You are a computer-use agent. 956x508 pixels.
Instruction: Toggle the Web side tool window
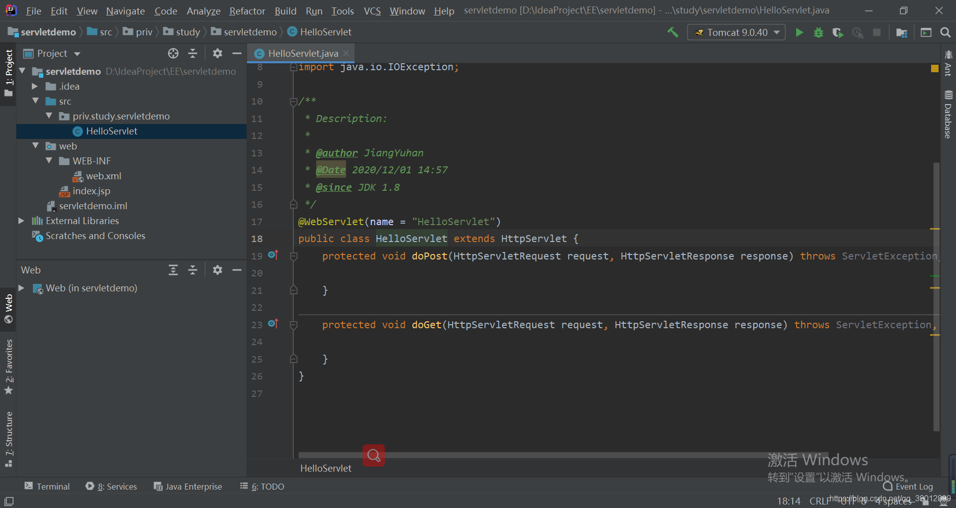8,309
